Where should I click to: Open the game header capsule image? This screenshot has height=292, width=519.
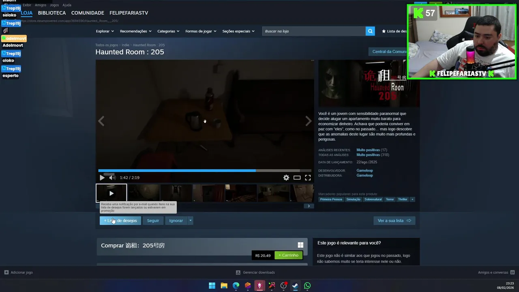(369, 84)
